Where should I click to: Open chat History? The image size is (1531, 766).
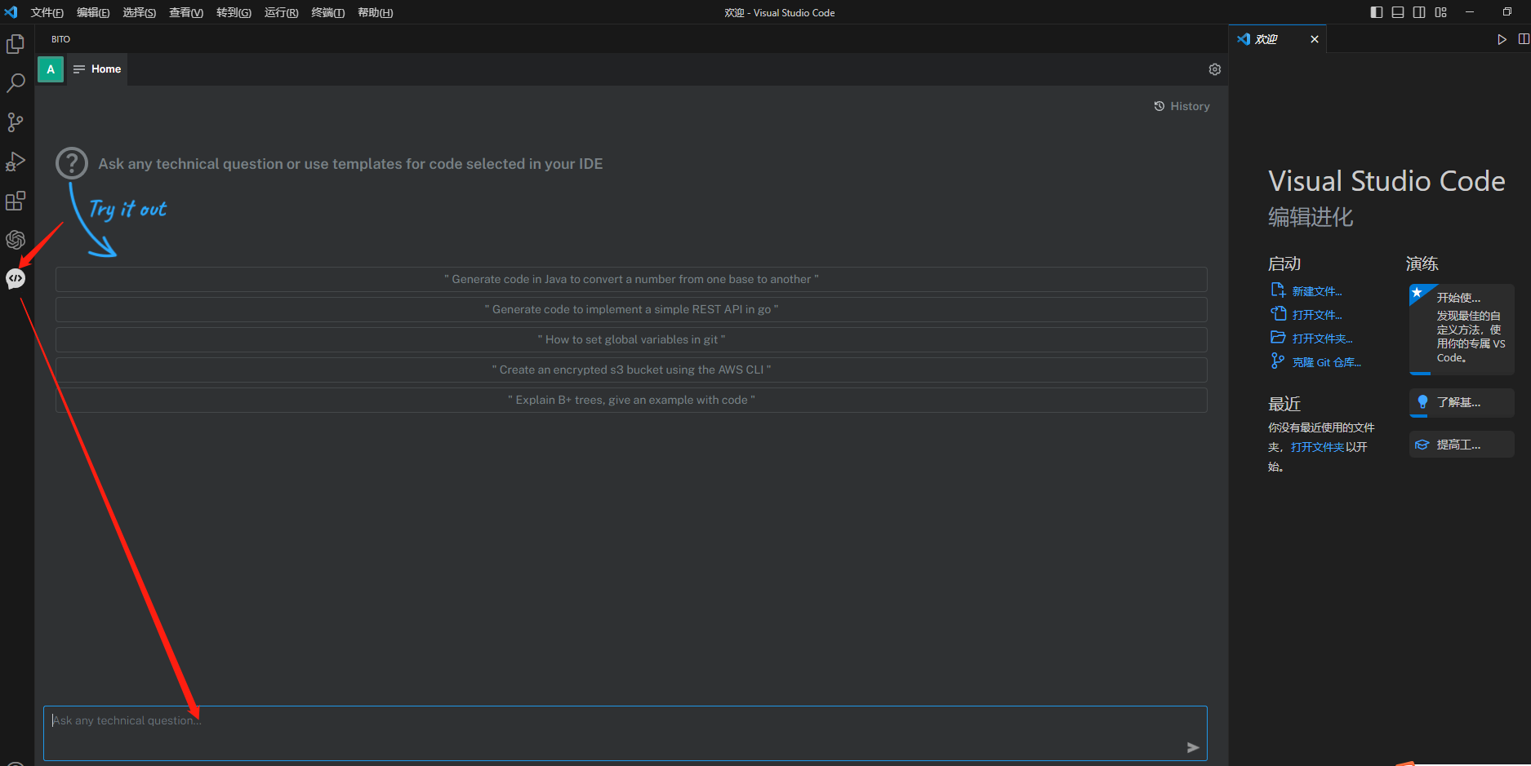point(1182,106)
